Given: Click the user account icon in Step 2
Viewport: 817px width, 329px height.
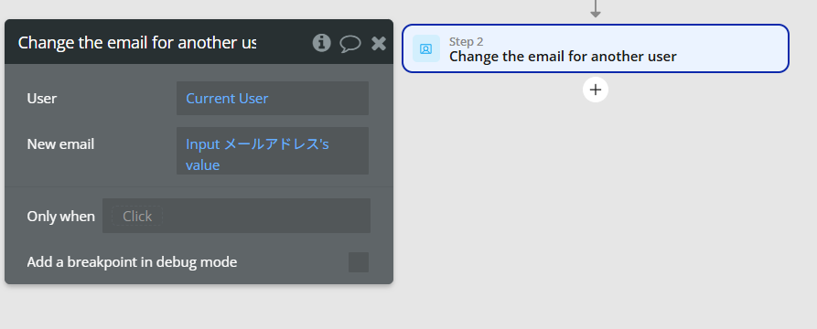Looking at the screenshot, I should (x=426, y=49).
